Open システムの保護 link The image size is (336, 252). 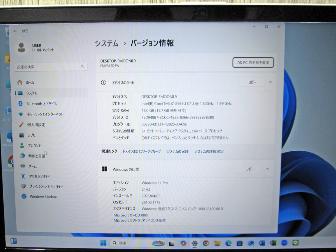(178, 151)
